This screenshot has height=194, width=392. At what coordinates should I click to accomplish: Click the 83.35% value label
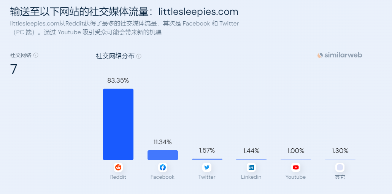click(x=118, y=81)
